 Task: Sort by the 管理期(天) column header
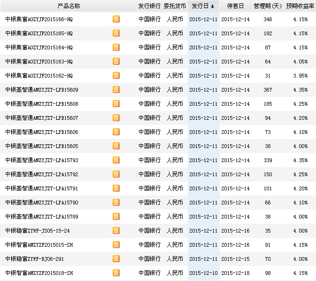268,6
